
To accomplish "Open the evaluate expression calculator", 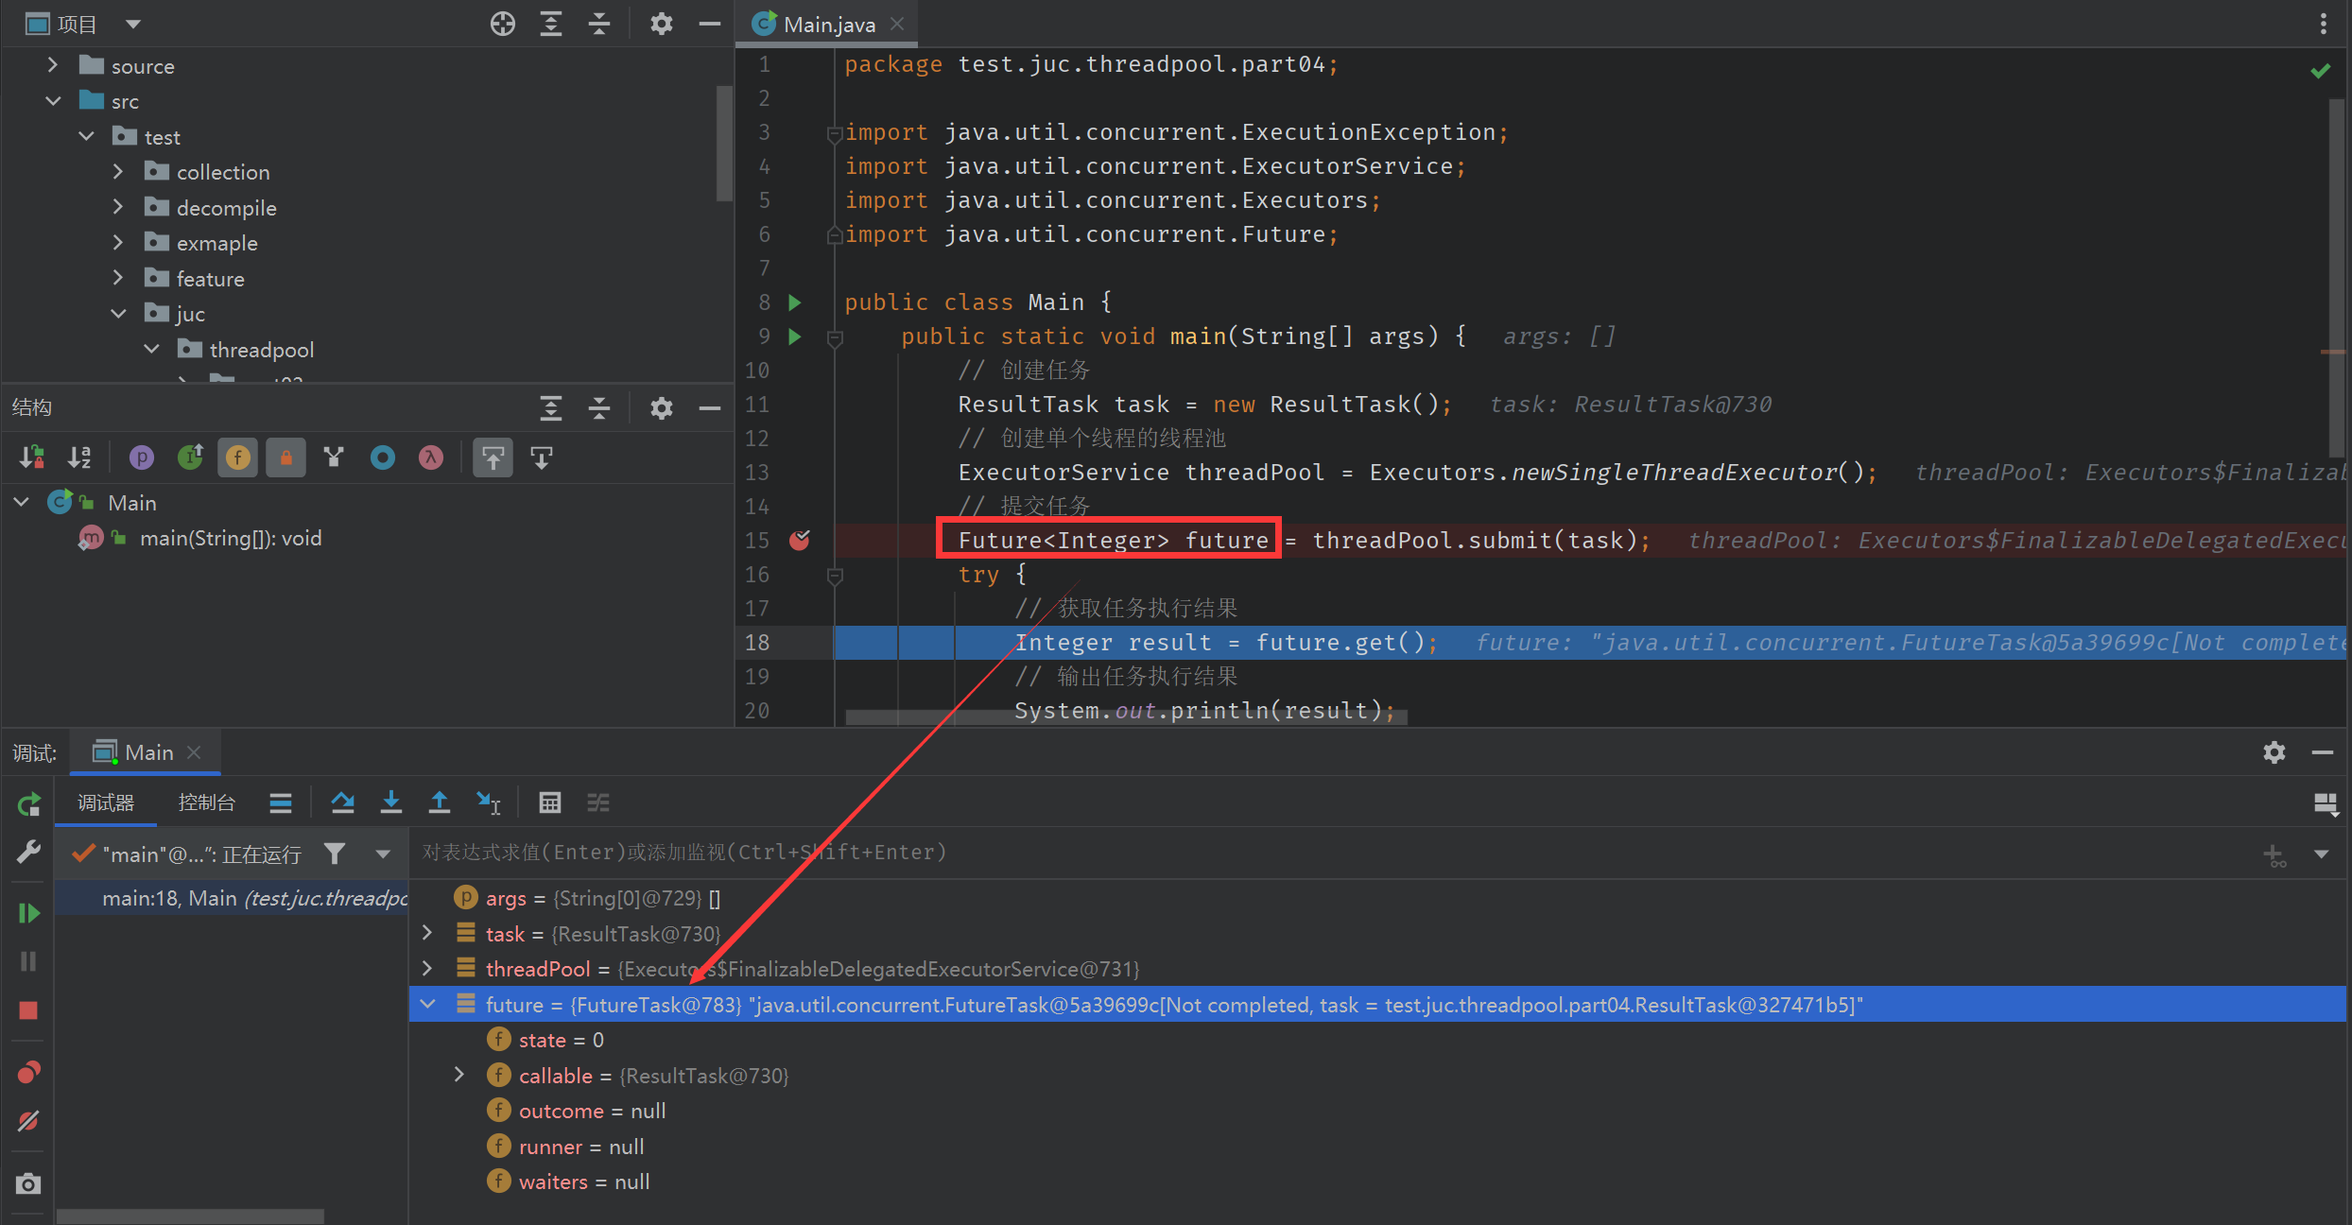I will [549, 802].
